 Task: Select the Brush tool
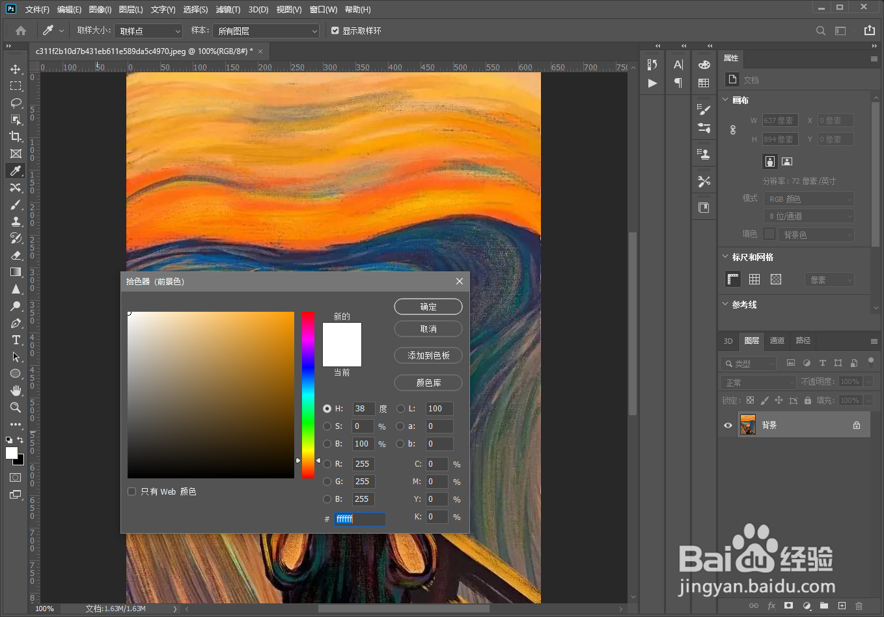tap(16, 204)
